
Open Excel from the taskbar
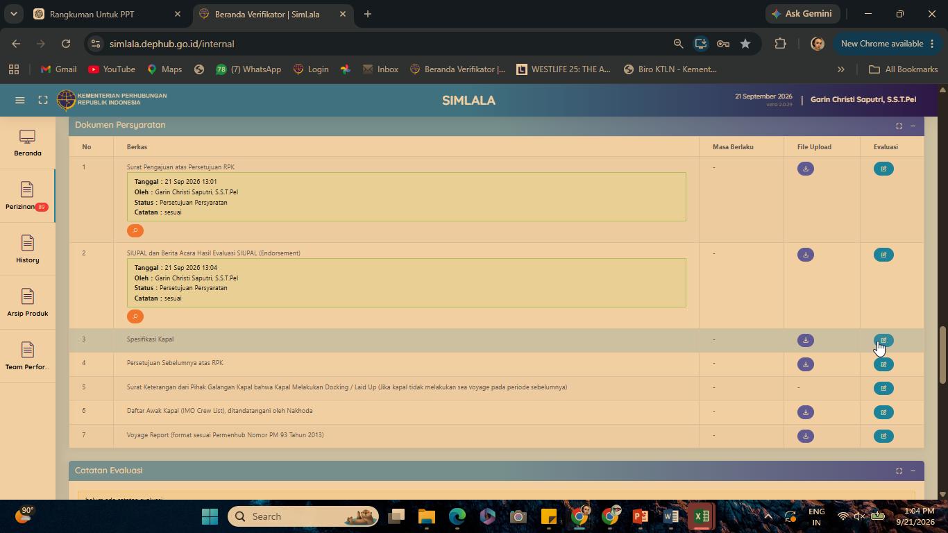(701, 516)
